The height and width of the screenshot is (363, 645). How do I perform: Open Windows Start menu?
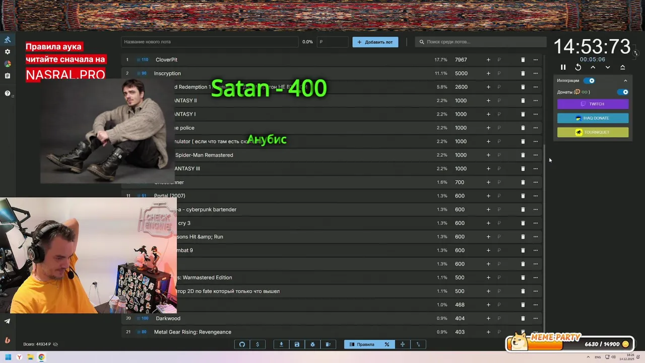(8, 357)
